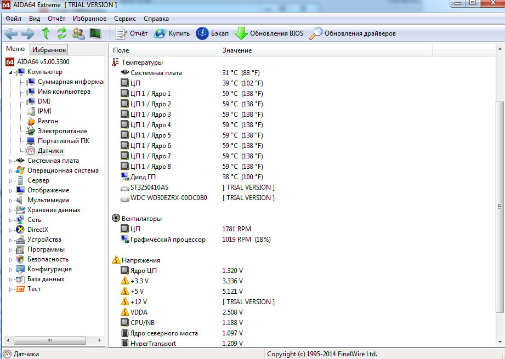505x359 pixels.
Task: Click the Поле column header
Action: [164, 50]
